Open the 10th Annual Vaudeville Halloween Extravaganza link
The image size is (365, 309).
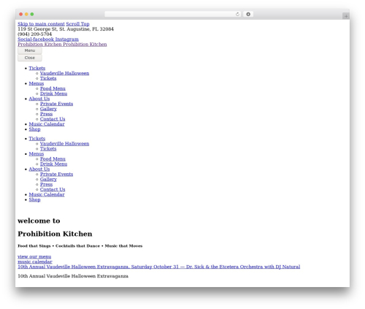159,267
